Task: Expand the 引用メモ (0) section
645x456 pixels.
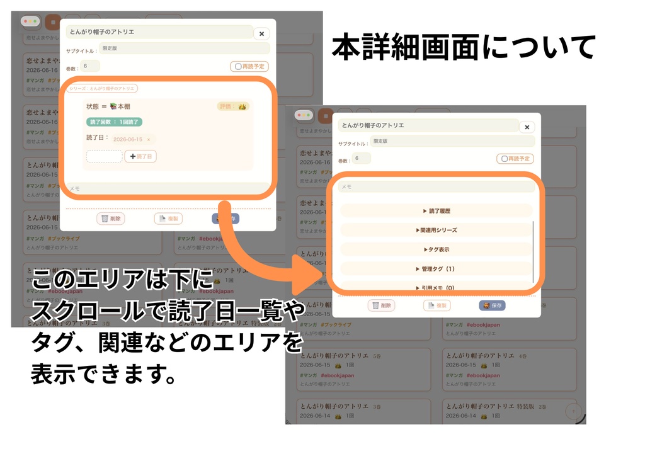Action: tap(437, 287)
